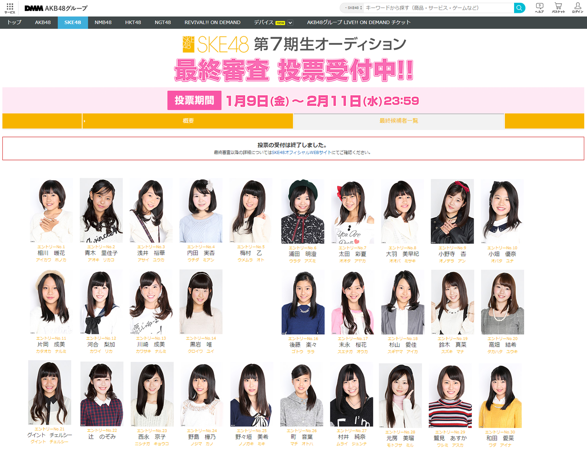The height and width of the screenshot is (464, 587).
Task: Open the photo for エントリーNo.9
Action: point(452,211)
